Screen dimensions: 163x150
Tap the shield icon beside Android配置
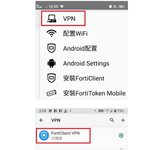pyautogui.click(x=52, y=48)
